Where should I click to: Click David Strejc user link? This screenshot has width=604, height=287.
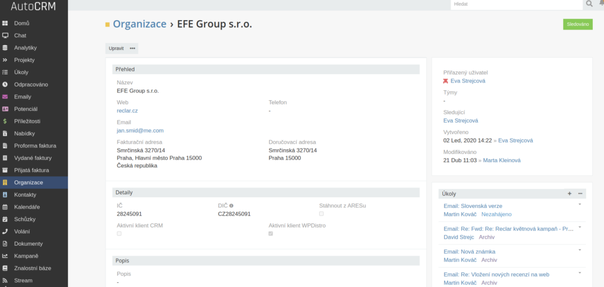pyautogui.click(x=459, y=237)
